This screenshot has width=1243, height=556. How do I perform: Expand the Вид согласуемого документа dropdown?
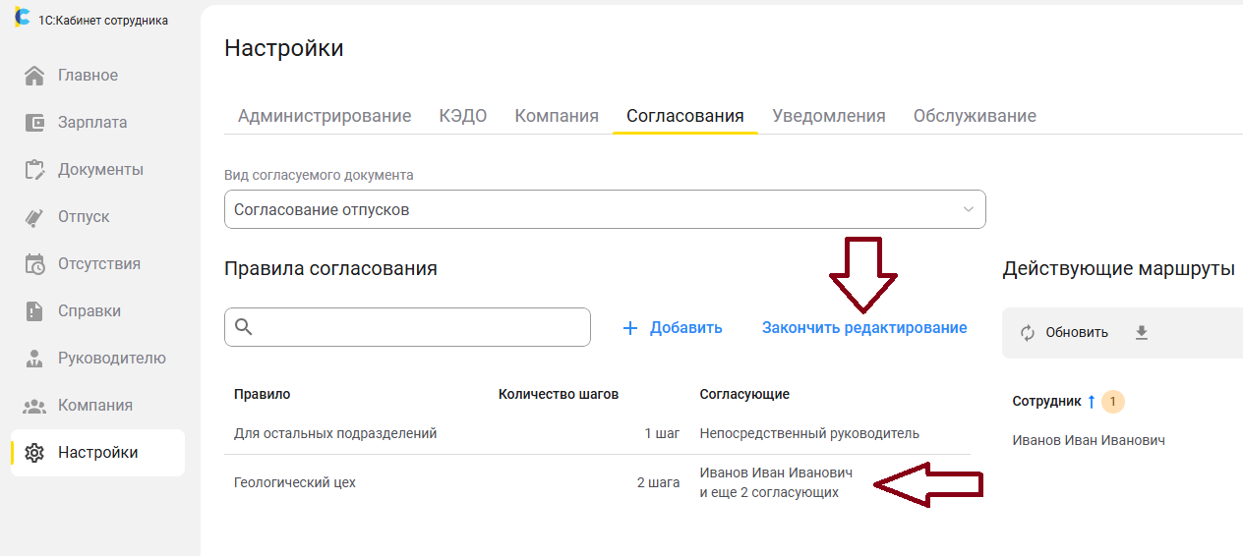click(968, 209)
